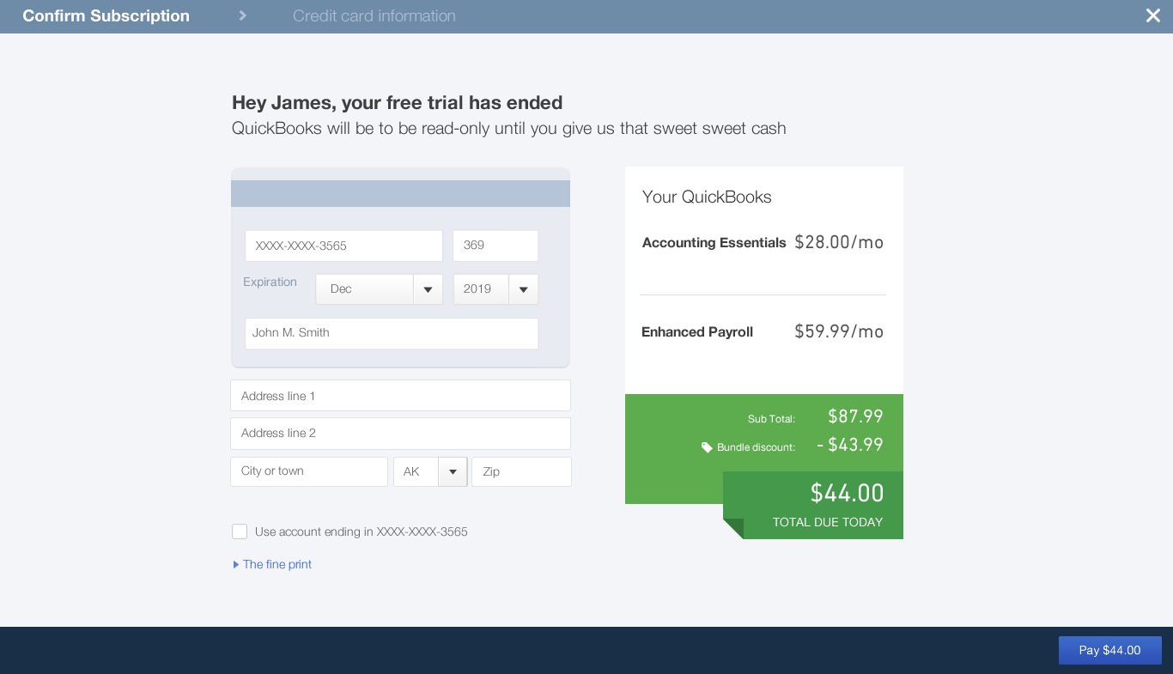The height and width of the screenshot is (674, 1173).
Task: Click the card number field XXXX-XXXX-3565
Action: click(x=343, y=246)
